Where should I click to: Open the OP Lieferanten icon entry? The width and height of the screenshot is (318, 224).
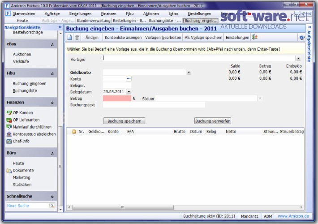coord(9,120)
